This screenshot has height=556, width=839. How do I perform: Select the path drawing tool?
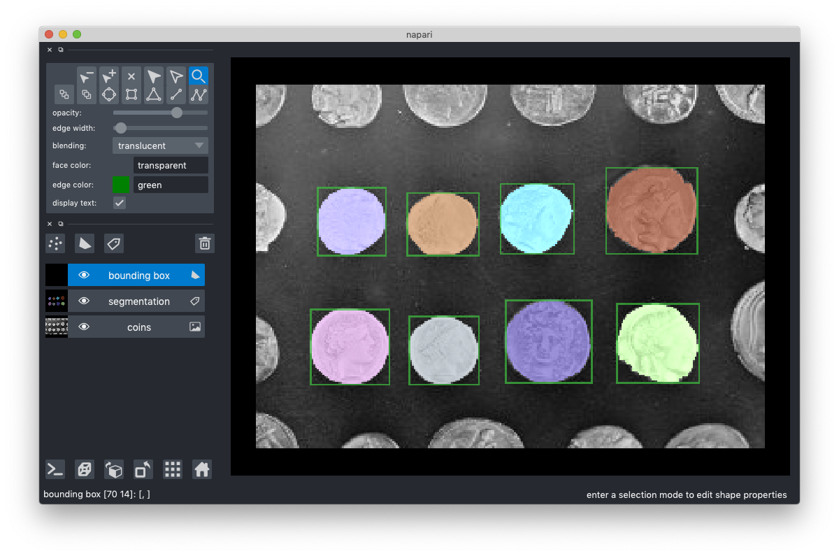tap(198, 93)
